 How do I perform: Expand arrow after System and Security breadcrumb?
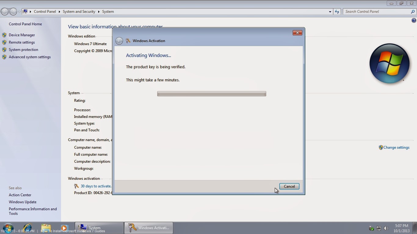[99, 12]
